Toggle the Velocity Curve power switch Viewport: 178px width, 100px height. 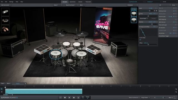pyautogui.click(x=174, y=11)
